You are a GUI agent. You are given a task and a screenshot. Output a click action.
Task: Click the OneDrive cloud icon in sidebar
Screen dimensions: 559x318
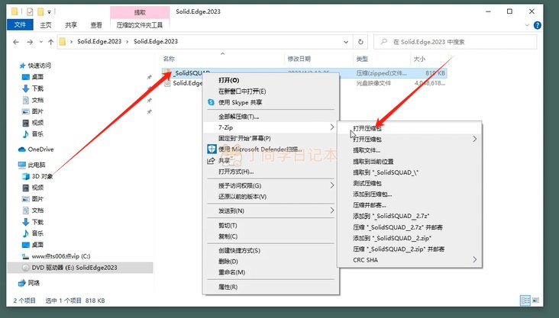pos(21,149)
